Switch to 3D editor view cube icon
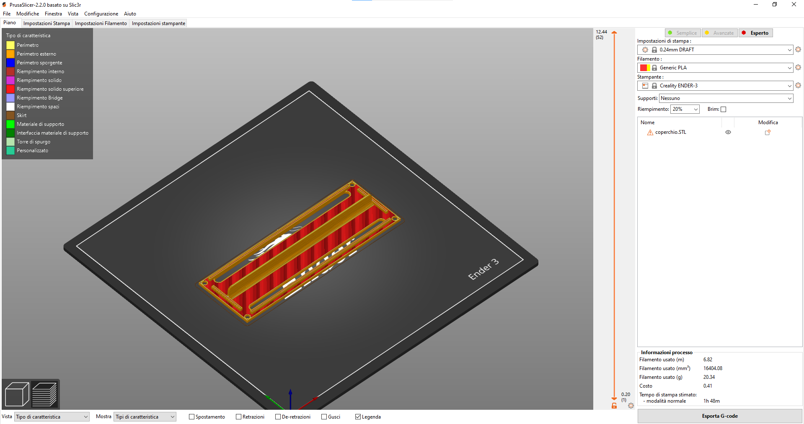Screen dimensions: 804x424 click(17, 394)
